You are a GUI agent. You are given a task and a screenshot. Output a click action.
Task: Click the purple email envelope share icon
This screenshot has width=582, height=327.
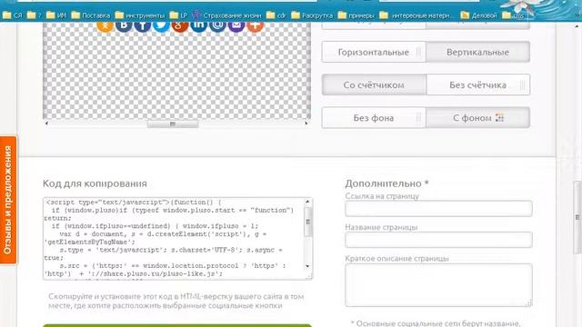pyautogui.click(x=236, y=25)
